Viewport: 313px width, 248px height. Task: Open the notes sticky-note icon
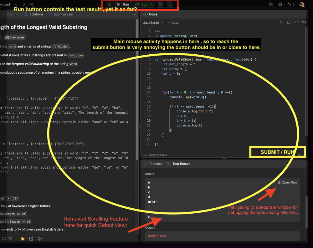170,4
